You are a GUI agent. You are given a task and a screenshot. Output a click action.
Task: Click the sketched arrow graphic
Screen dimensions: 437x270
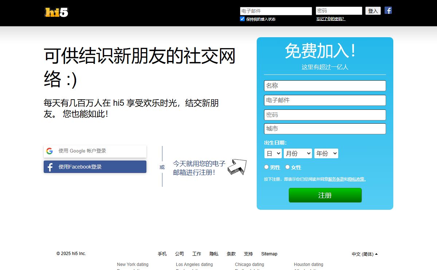click(x=237, y=166)
